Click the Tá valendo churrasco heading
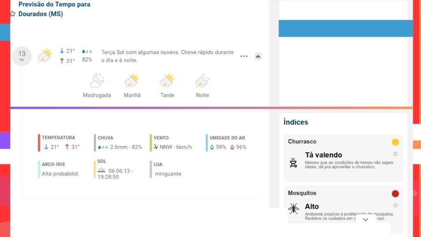 point(323,155)
